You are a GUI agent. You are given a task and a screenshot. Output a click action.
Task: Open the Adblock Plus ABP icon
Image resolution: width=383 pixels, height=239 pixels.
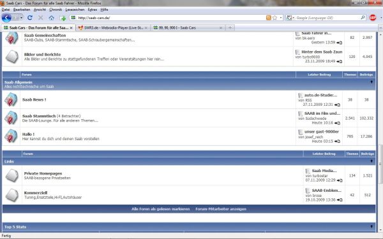click(373, 18)
